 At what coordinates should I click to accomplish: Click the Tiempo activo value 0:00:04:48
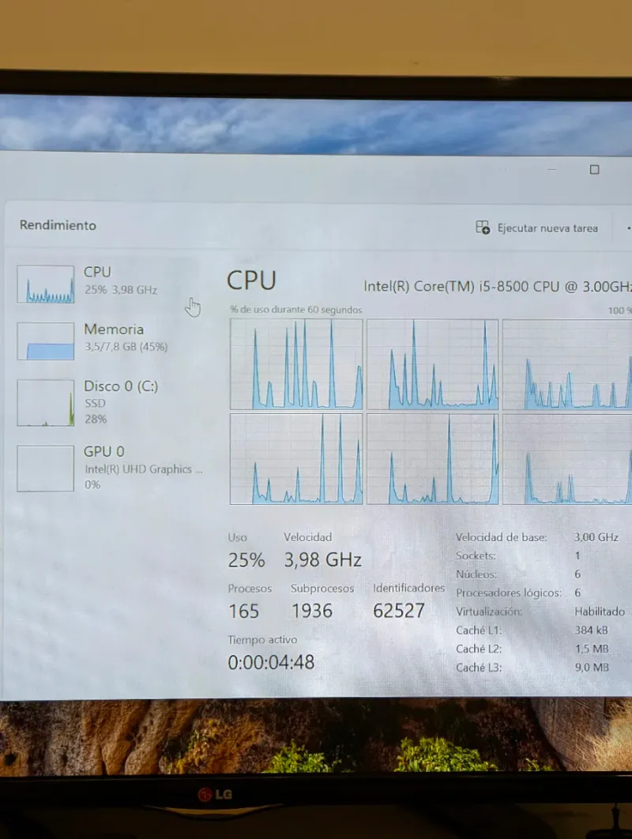[271, 662]
